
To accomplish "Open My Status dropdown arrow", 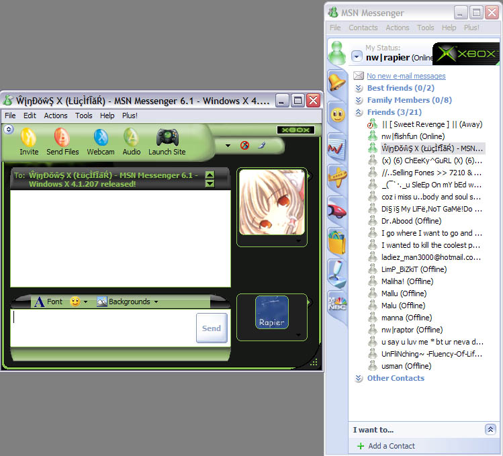I will point(357,56).
